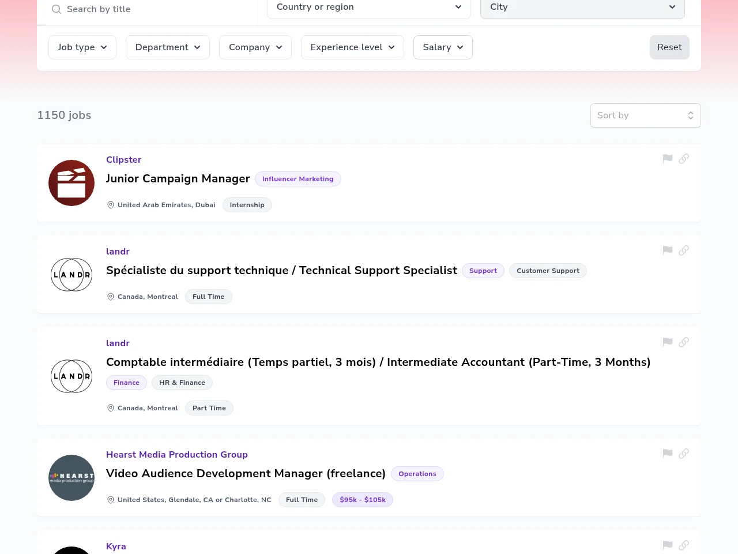738x554 pixels.
Task: Copy link for Intermediate Accountant job
Action: click(x=684, y=342)
